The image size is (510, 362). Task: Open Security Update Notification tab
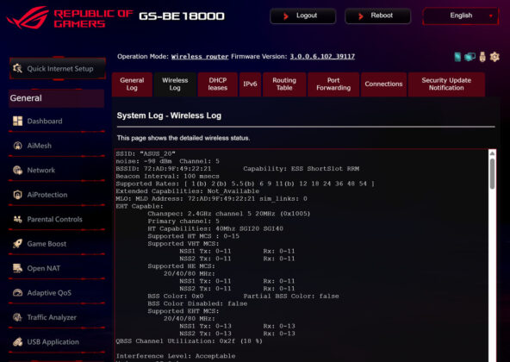click(446, 84)
